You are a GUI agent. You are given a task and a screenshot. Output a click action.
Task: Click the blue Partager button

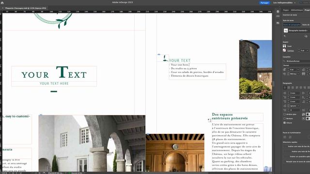click(x=264, y=3)
